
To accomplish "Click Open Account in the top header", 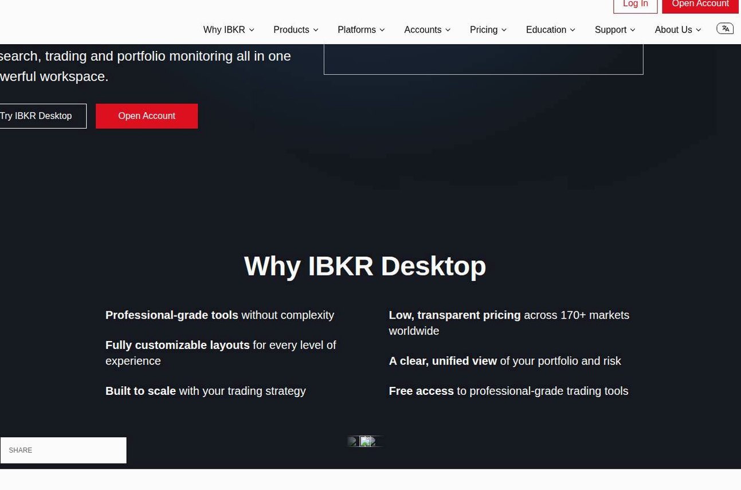I will tap(700, 5).
